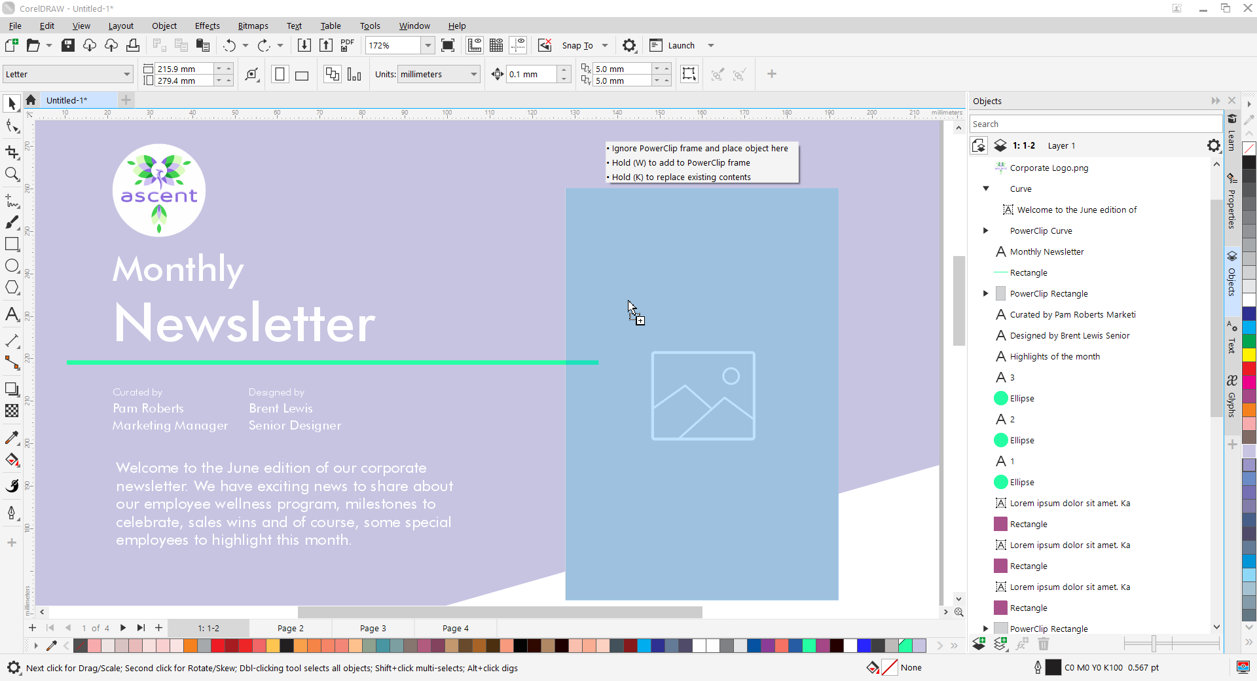Click the Snap To button
Screen dimensions: 1257x681
tap(577, 45)
